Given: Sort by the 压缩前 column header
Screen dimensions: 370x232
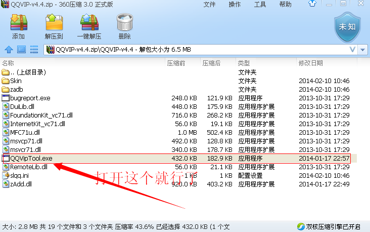Looking at the screenshot, I should click(176, 63).
